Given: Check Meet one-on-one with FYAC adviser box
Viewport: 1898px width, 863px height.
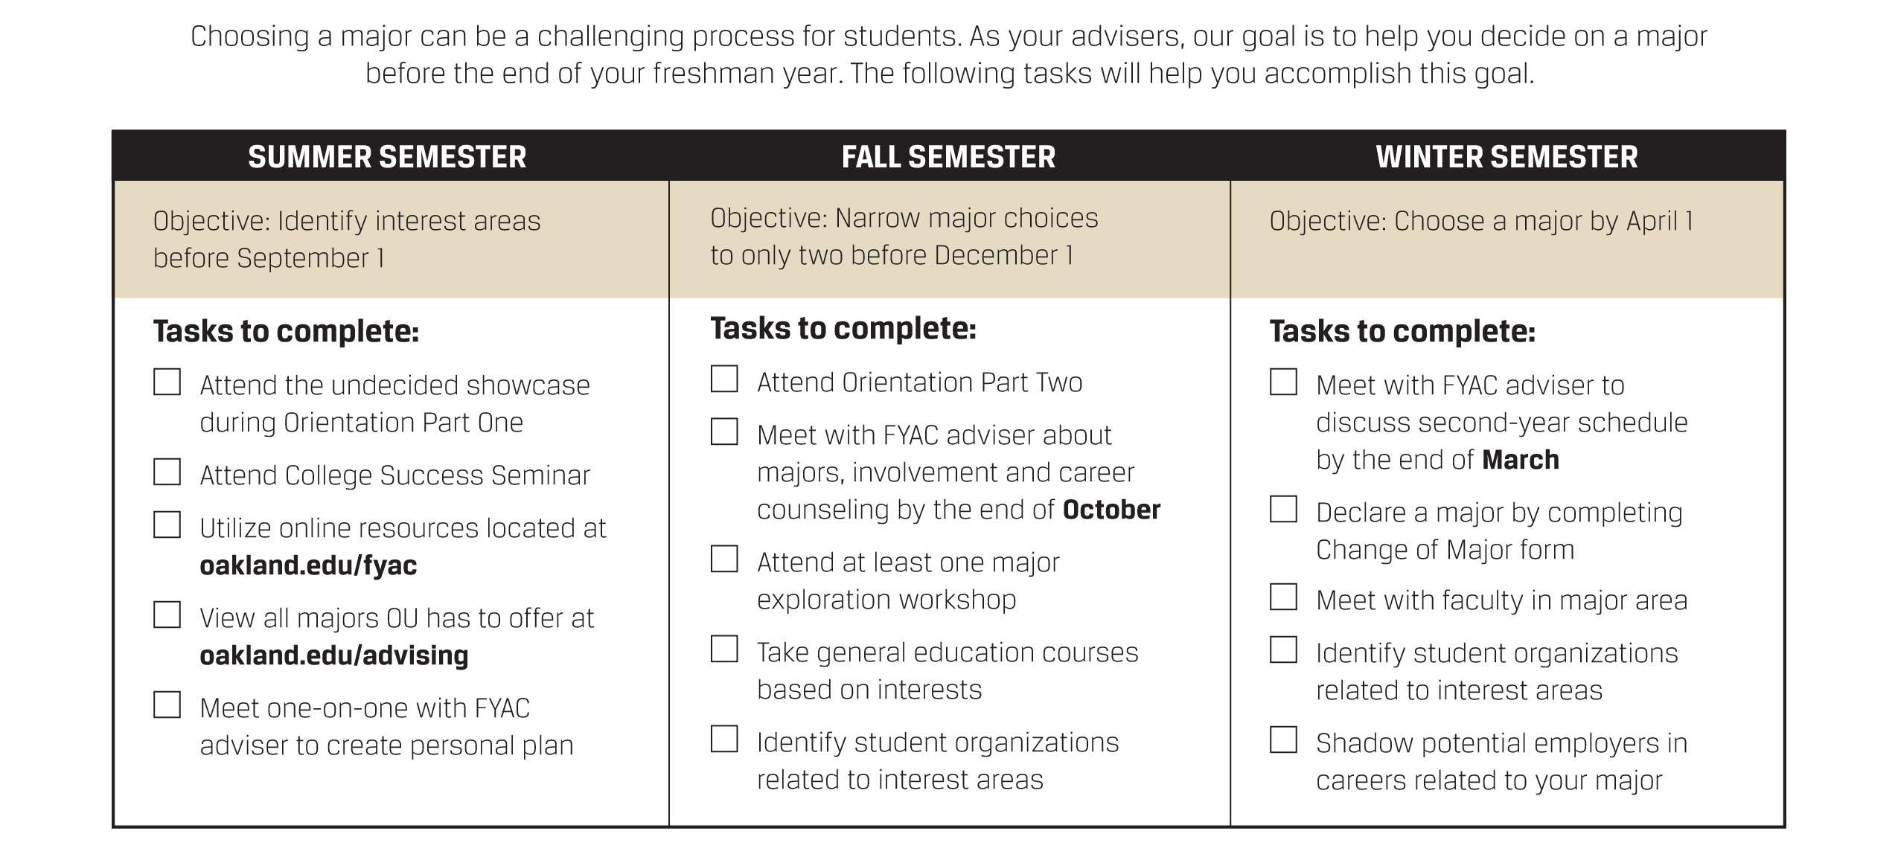Looking at the screenshot, I should tap(167, 705).
